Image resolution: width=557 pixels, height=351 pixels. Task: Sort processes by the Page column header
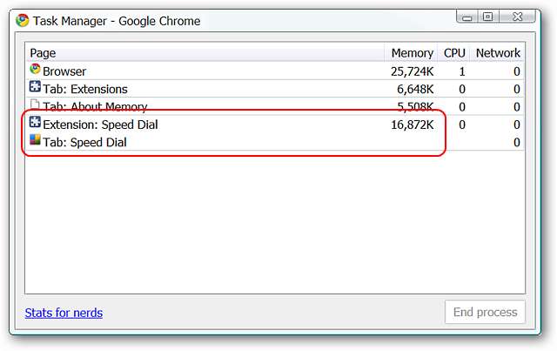(43, 53)
